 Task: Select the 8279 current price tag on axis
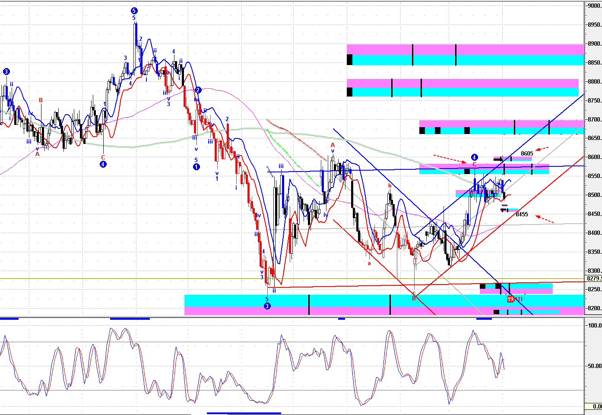coord(593,278)
